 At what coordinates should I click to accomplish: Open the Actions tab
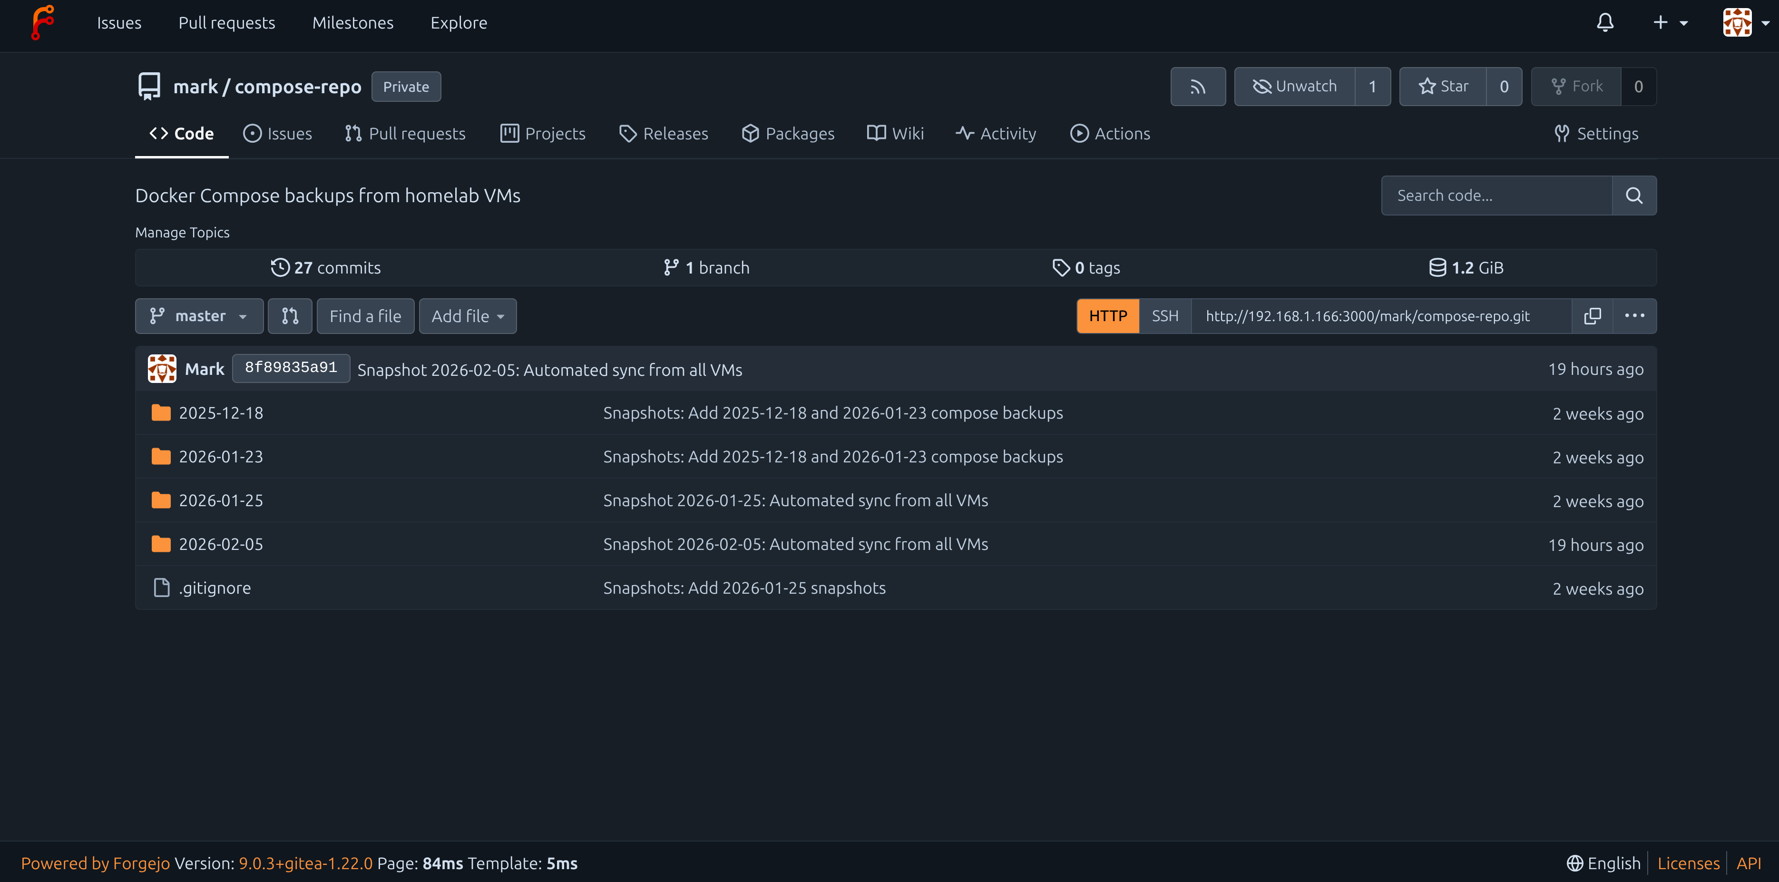pyautogui.click(x=1110, y=133)
